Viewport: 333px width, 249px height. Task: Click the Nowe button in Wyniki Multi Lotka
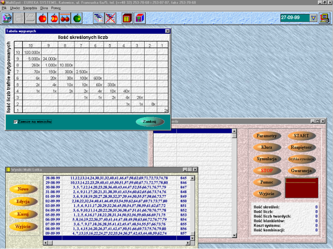coord(23,189)
